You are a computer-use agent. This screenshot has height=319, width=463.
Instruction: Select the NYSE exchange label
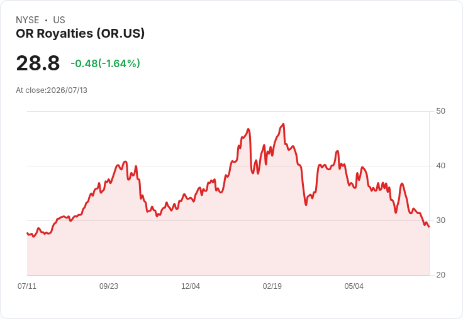tap(28, 20)
